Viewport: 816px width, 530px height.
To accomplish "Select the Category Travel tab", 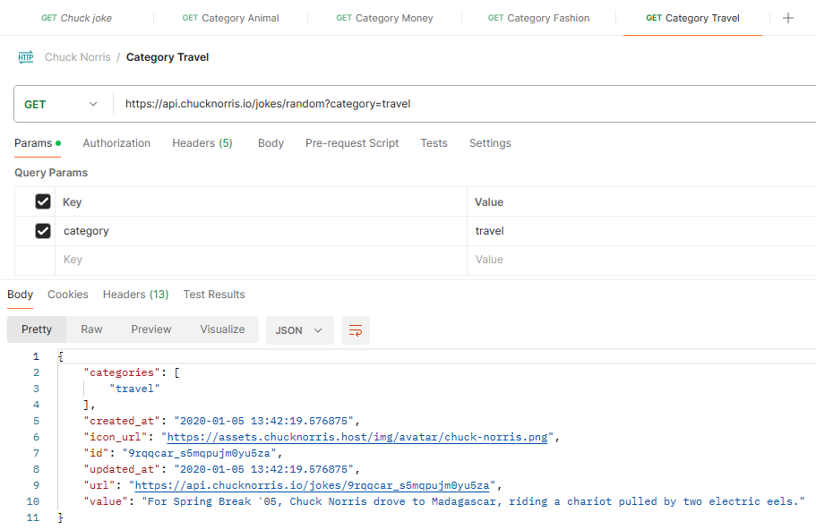I will [692, 18].
